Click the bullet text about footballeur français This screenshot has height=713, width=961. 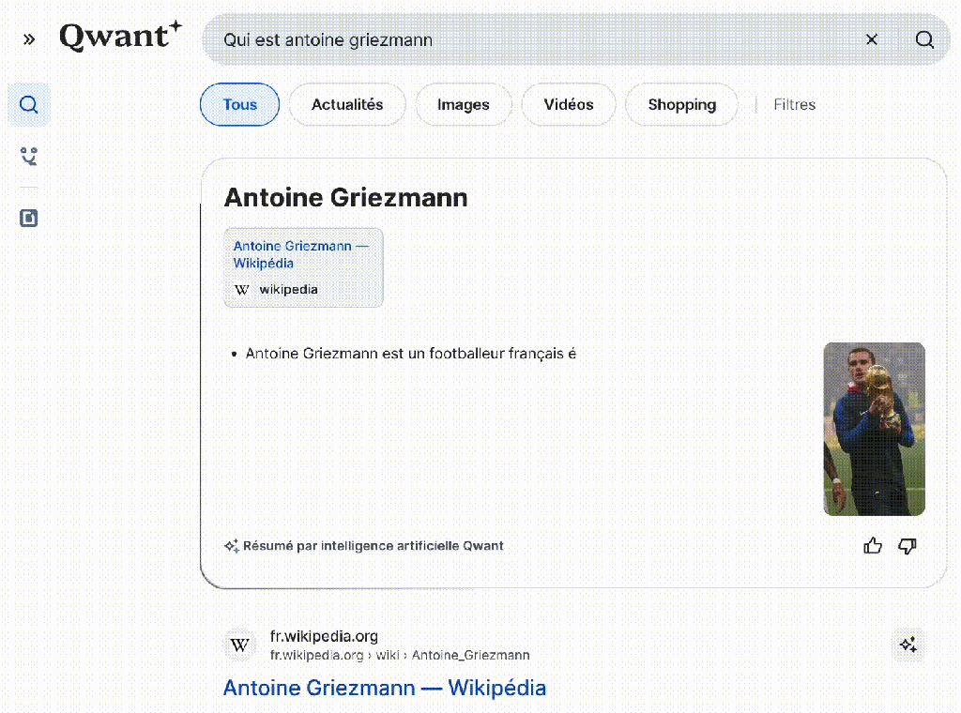click(x=411, y=354)
